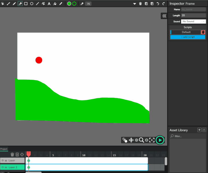208x173 pixels.
Task: Edit the eraser size value 76
Action: (88, 4)
